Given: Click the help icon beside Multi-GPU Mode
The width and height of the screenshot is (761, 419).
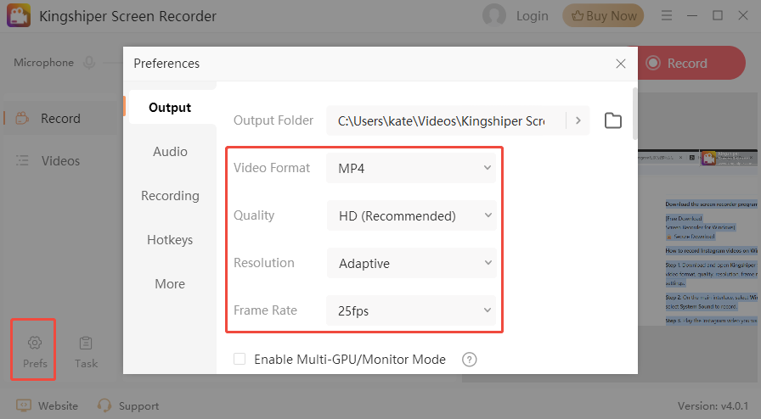Looking at the screenshot, I should click(x=470, y=360).
